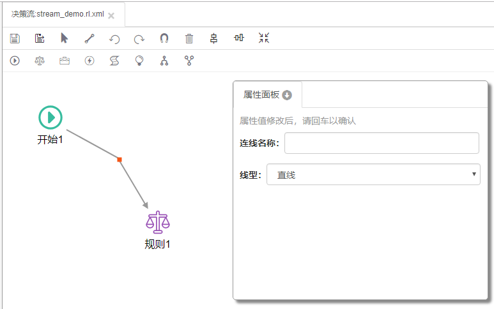Pick the rule node scales tool
The width and height of the screenshot is (494, 309).
40,61
